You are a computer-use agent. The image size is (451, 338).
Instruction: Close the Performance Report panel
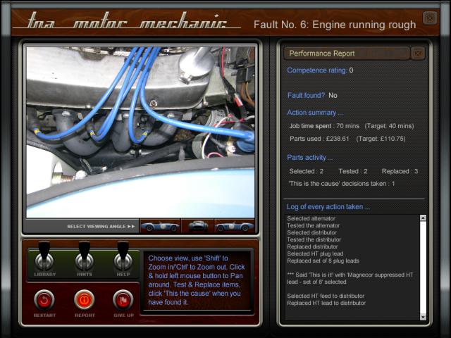[417, 54]
